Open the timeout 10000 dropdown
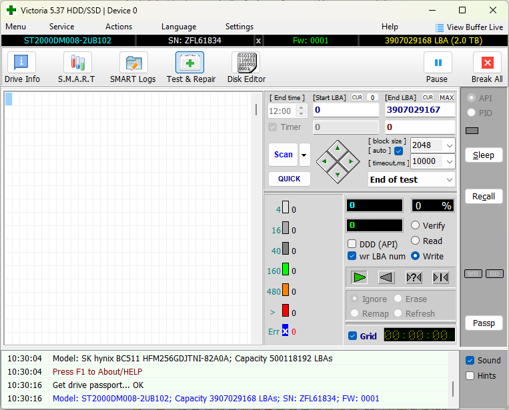The width and height of the screenshot is (509, 410). (x=450, y=161)
